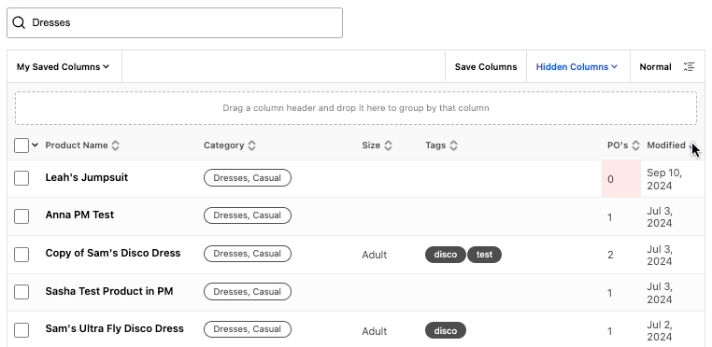Sort by Product Name column icon
Image resolution: width=712 pixels, height=347 pixels.
[x=115, y=146]
